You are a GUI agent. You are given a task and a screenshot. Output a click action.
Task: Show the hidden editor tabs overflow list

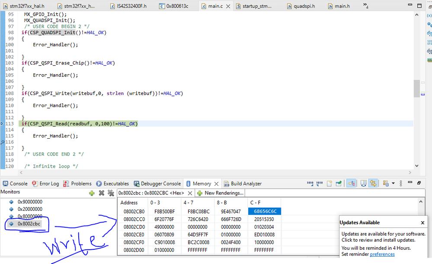[365, 6]
